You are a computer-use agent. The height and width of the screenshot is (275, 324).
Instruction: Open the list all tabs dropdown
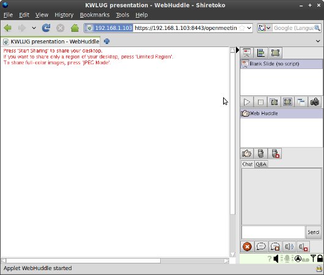[318, 41]
